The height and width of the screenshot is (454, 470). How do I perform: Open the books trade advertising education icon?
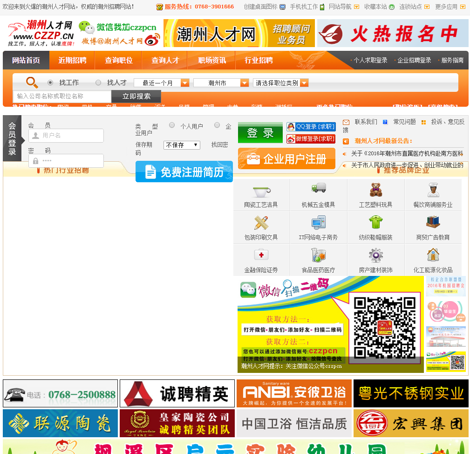[433, 221]
